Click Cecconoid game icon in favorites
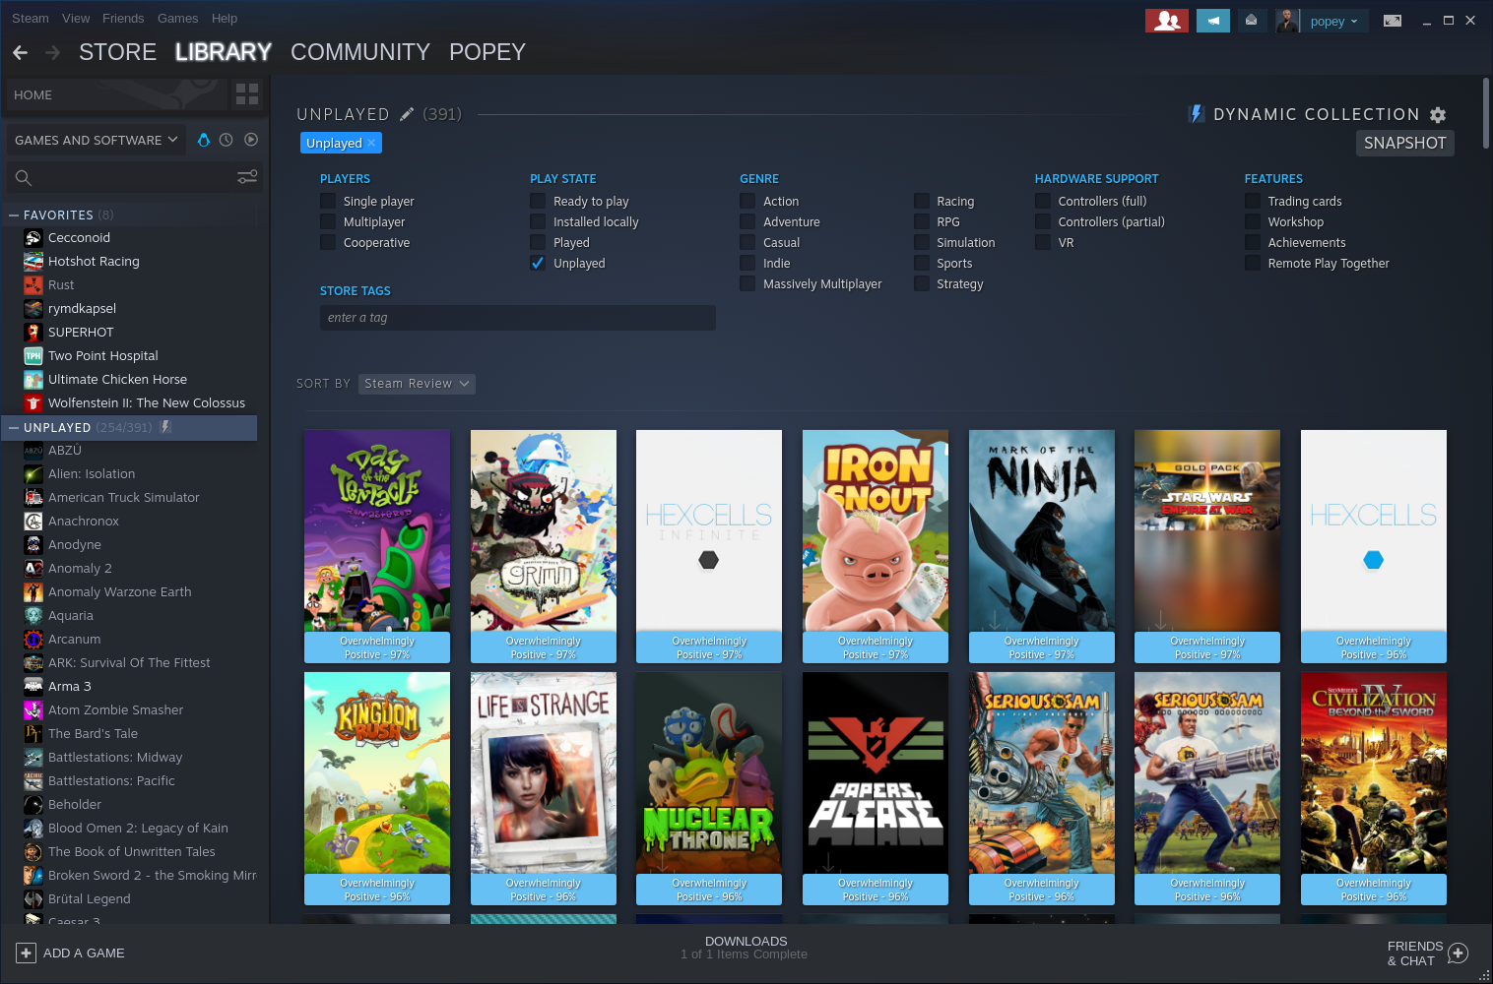Screen dimensions: 1493x984 [33, 237]
